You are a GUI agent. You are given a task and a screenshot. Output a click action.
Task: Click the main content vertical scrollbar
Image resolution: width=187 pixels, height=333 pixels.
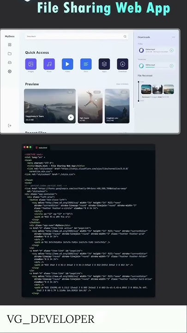tap(133, 70)
